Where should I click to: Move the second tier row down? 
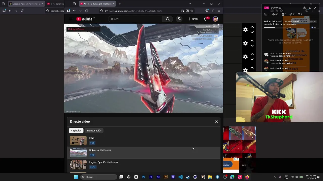coord(252,46)
